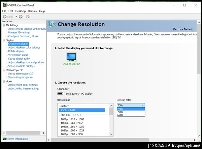Open Adjust video image settings
The width and height of the screenshot is (202, 149).
pos(24,89)
